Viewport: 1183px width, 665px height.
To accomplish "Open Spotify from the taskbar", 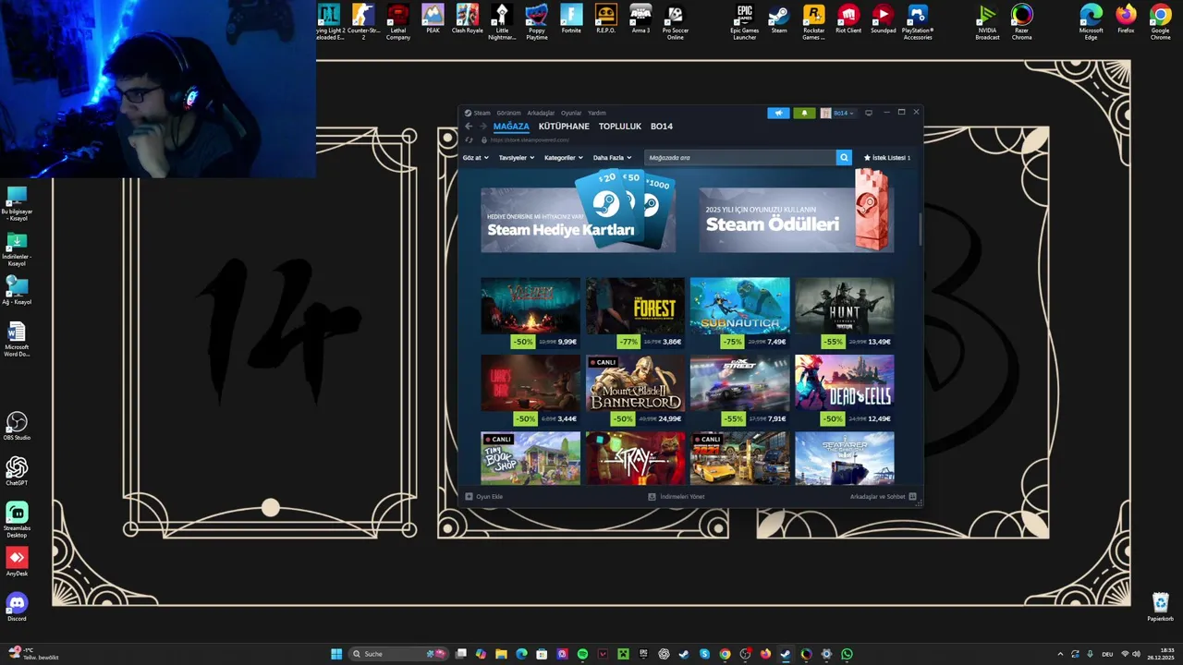I will 582,654.
